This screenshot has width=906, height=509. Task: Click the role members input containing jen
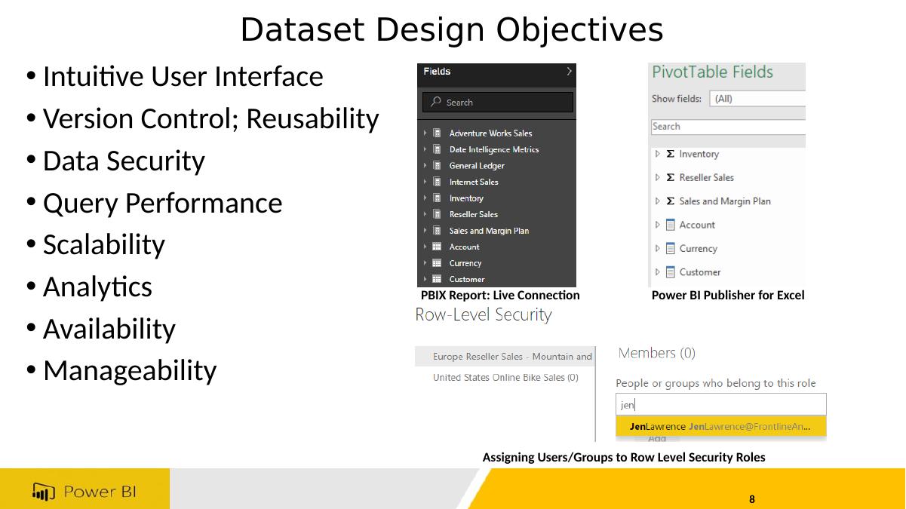click(x=720, y=404)
